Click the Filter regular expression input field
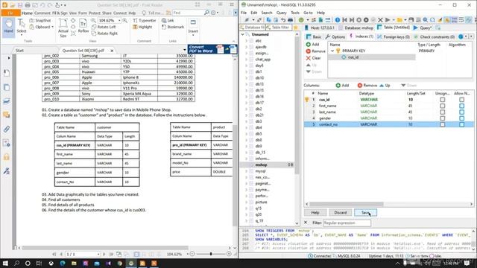The height and width of the screenshot is (268, 477). click(347, 223)
